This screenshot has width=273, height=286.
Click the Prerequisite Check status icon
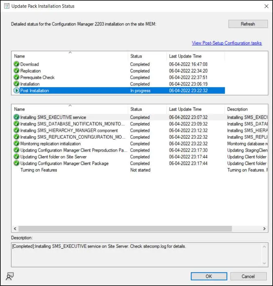[x=16, y=77]
